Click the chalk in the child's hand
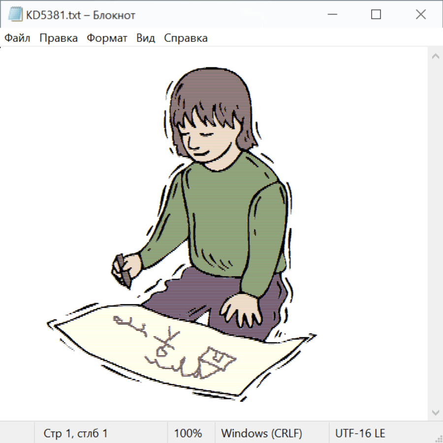The width and height of the screenshot is (443, 443). click(123, 271)
